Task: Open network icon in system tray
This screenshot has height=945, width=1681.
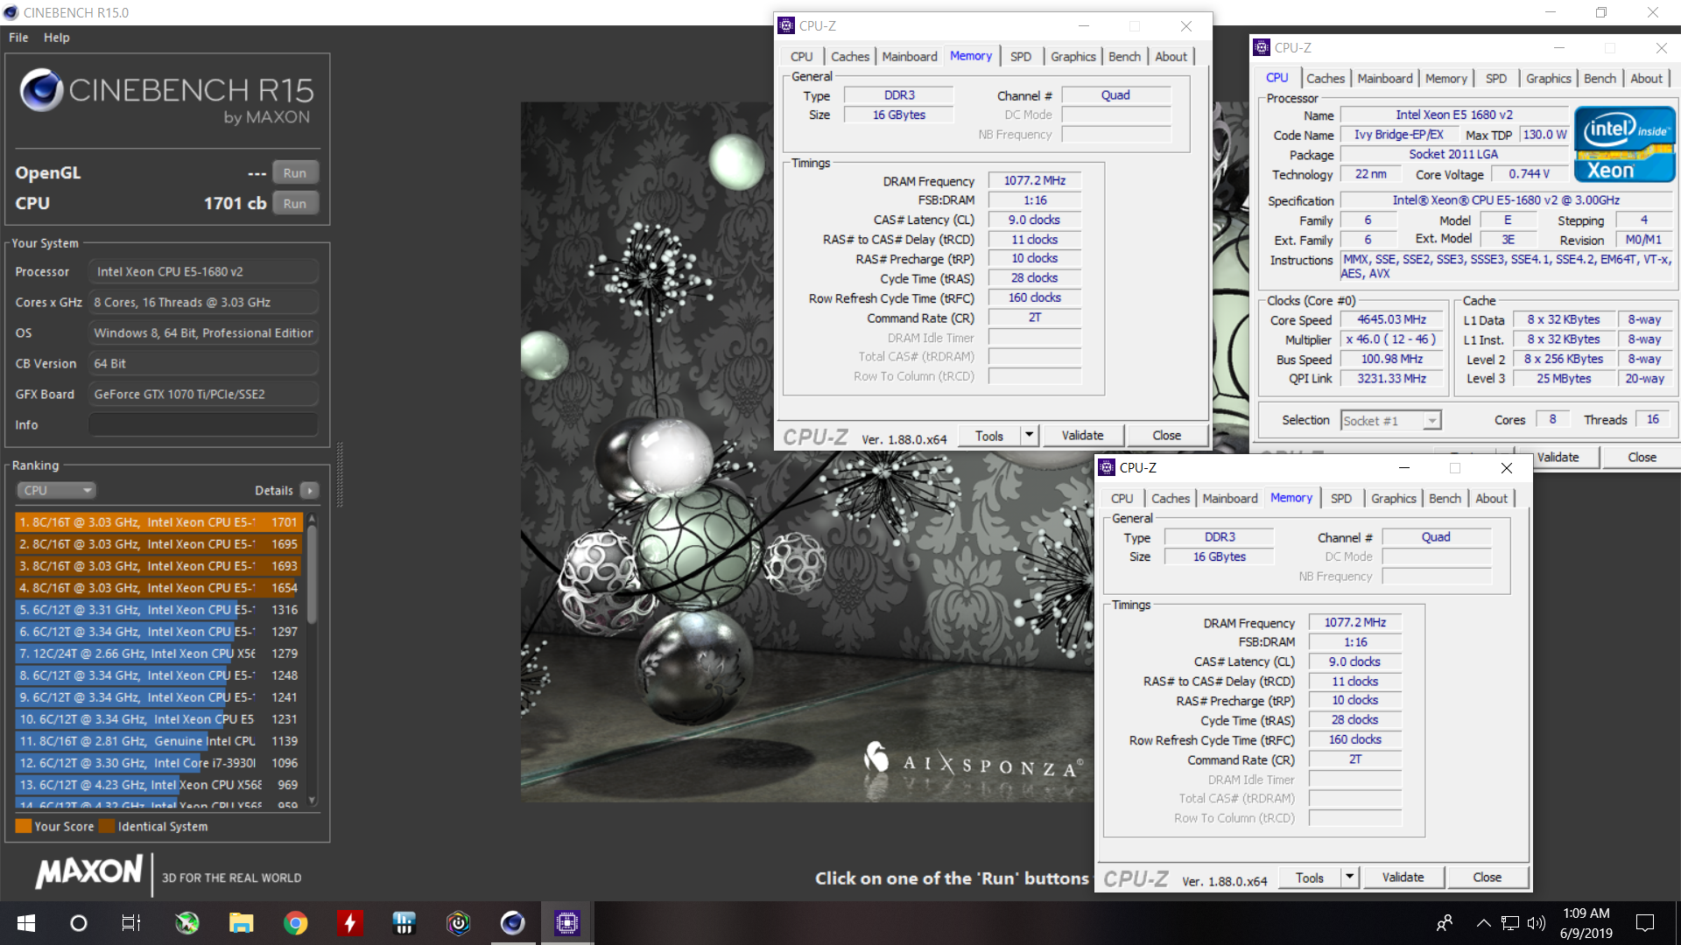Action: coord(1509,923)
